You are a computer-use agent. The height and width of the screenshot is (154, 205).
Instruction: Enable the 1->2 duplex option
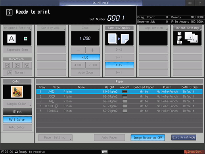[119, 65]
